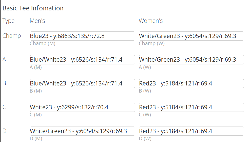Select the A (W) tee field
The image size is (251, 142).
click(191, 60)
